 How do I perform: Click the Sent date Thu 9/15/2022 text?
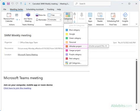pos(127,43)
